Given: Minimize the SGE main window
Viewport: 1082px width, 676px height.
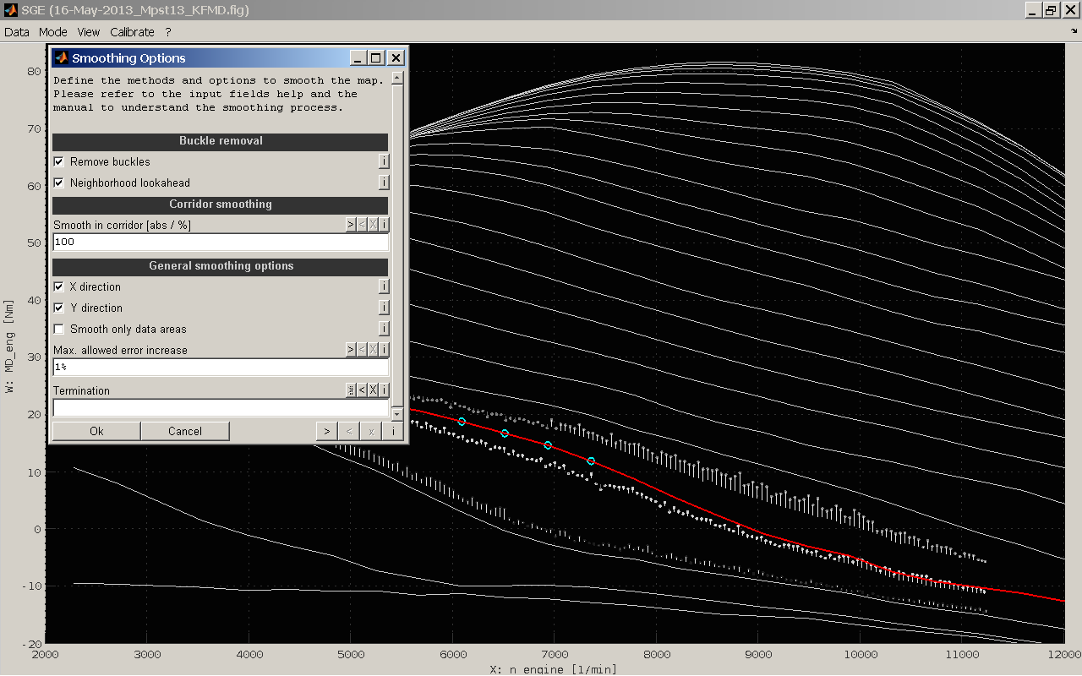Looking at the screenshot, I should pyautogui.click(x=1033, y=10).
